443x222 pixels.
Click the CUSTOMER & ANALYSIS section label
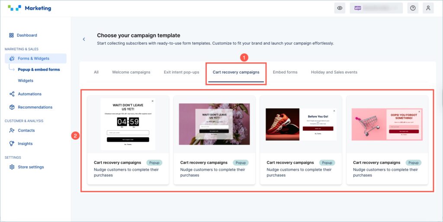tap(24, 121)
